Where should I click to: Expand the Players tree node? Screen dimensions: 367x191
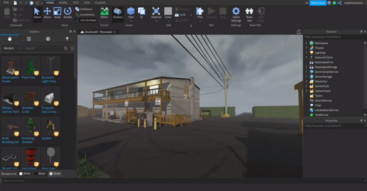(306, 48)
